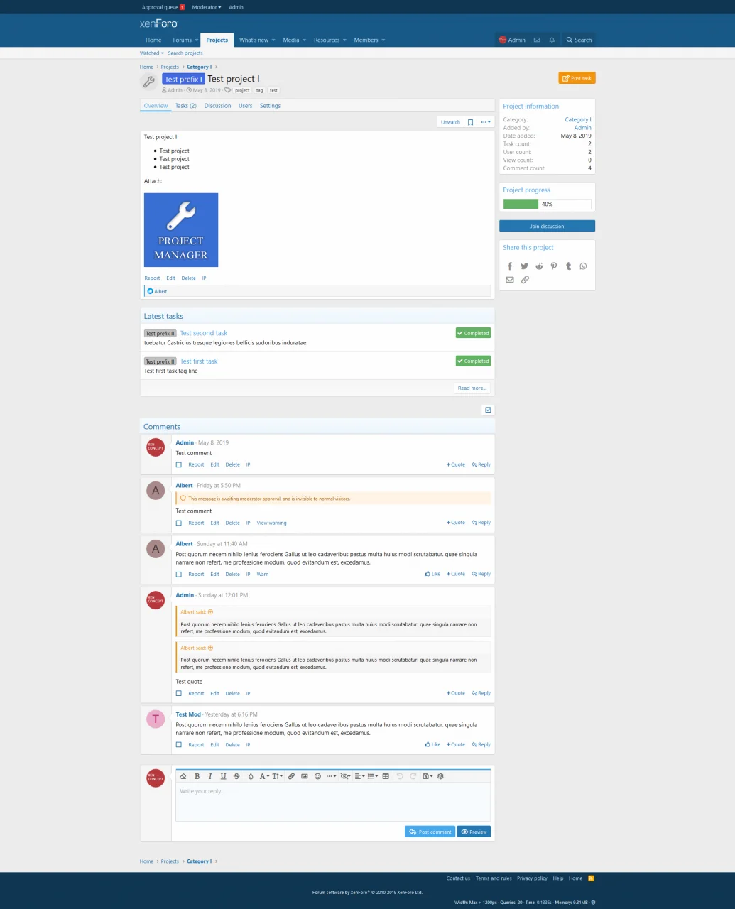Select the checkbox on Test Mod's comment
The height and width of the screenshot is (909, 735).
[179, 745]
